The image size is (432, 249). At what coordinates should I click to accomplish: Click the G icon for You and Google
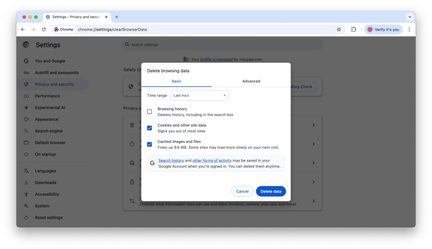point(26,61)
